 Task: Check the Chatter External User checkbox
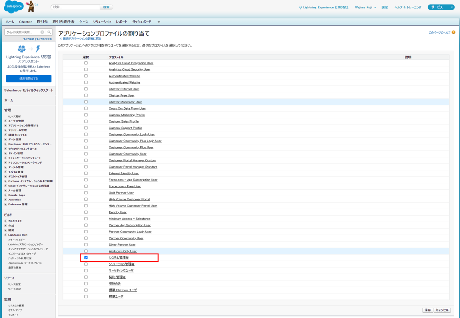[x=86, y=89]
